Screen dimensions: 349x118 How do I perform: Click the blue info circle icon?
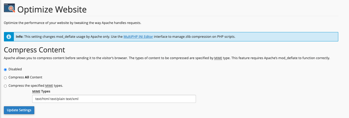pyautogui.click(x=9, y=37)
